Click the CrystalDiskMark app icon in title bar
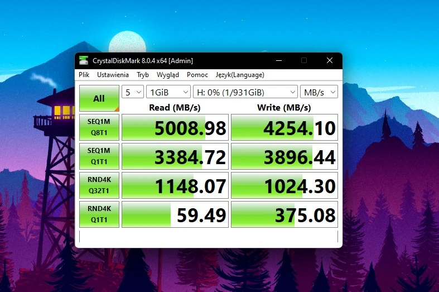This screenshot has width=439, height=292. click(x=84, y=60)
